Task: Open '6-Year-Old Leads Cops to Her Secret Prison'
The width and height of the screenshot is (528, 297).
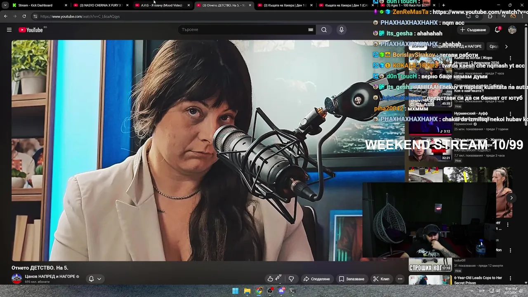Action: (x=478, y=280)
